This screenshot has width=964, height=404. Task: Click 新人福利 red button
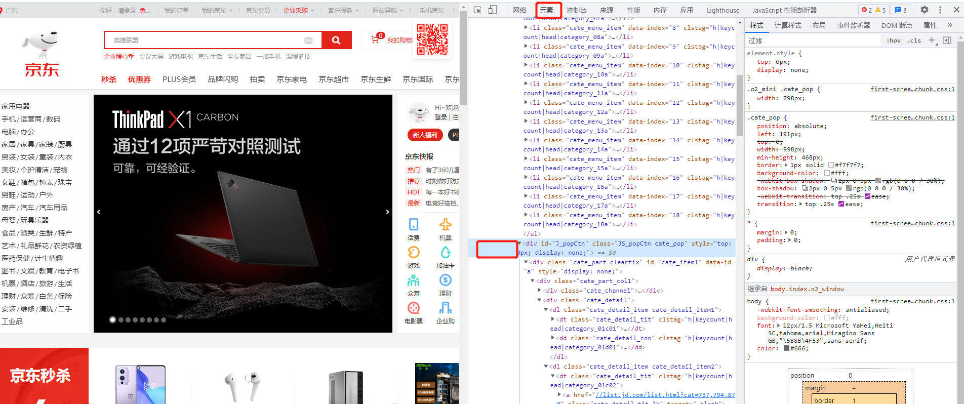[425, 135]
